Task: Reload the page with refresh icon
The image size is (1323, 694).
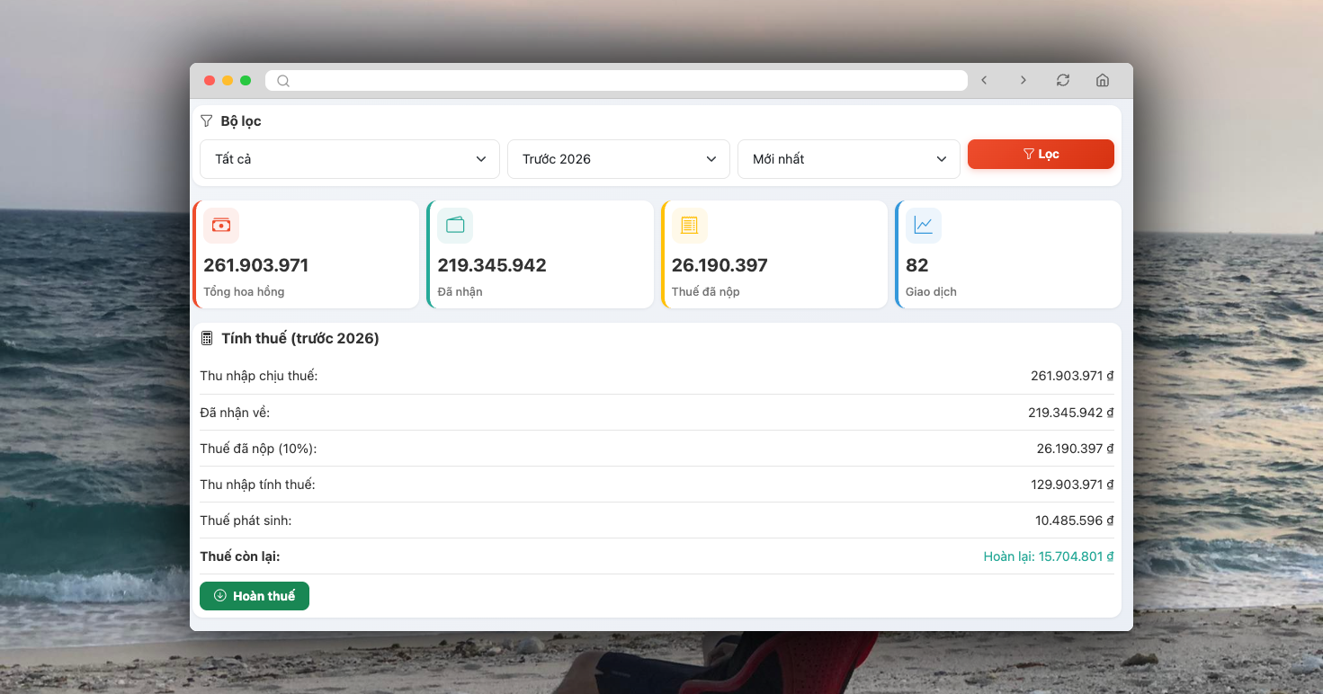Action: [x=1063, y=81]
